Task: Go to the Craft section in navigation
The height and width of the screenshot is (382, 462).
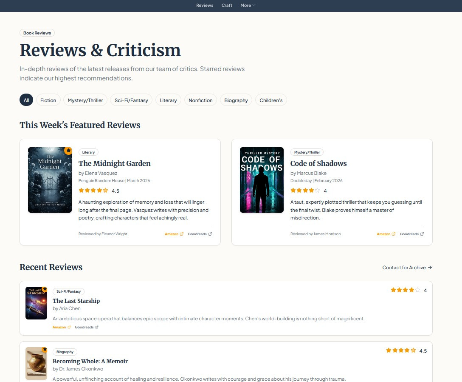Action: pyautogui.click(x=227, y=6)
